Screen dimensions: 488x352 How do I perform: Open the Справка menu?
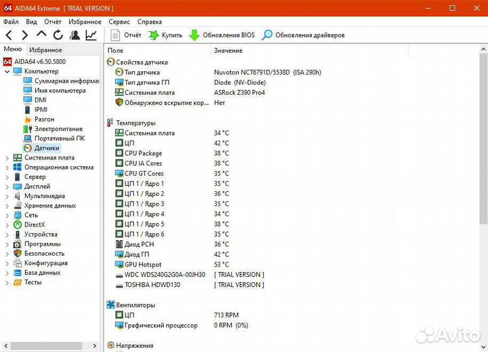149,22
